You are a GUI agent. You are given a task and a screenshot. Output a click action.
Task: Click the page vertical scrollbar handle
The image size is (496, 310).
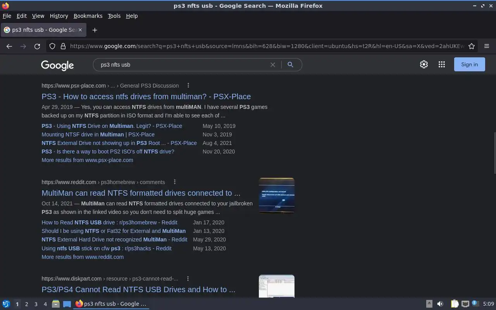[x=494, y=153]
